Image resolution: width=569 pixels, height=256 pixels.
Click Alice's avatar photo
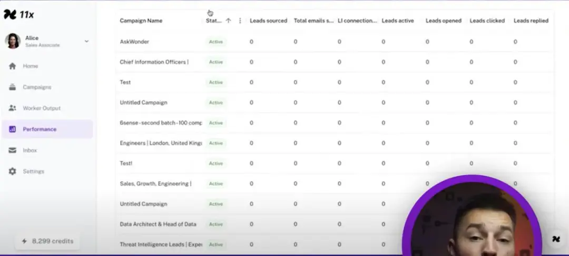tap(12, 41)
